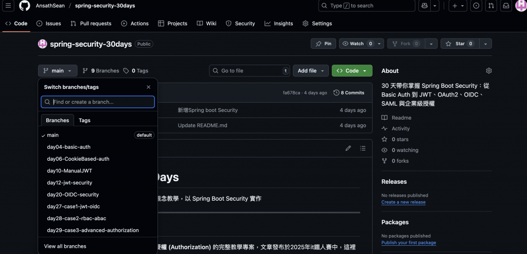Open the header pull requests icon
The width and height of the screenshot is (527, 254).
point(491,6)
